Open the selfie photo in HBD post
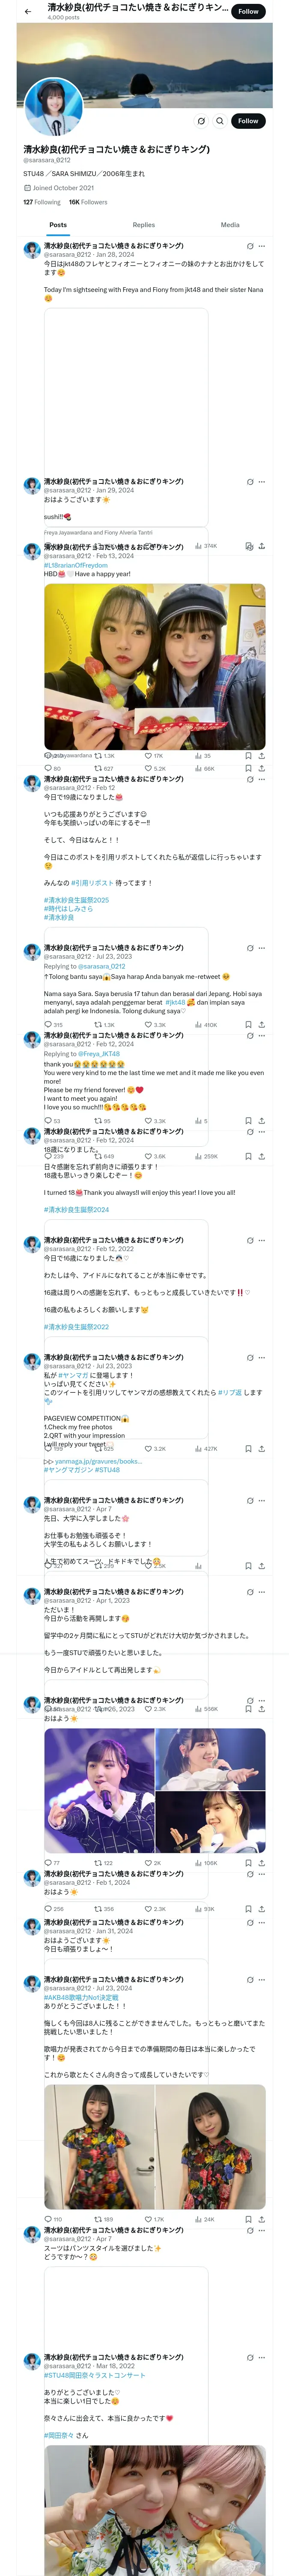The width and height of the screenshot is (289, 2576). pos(155,667)
